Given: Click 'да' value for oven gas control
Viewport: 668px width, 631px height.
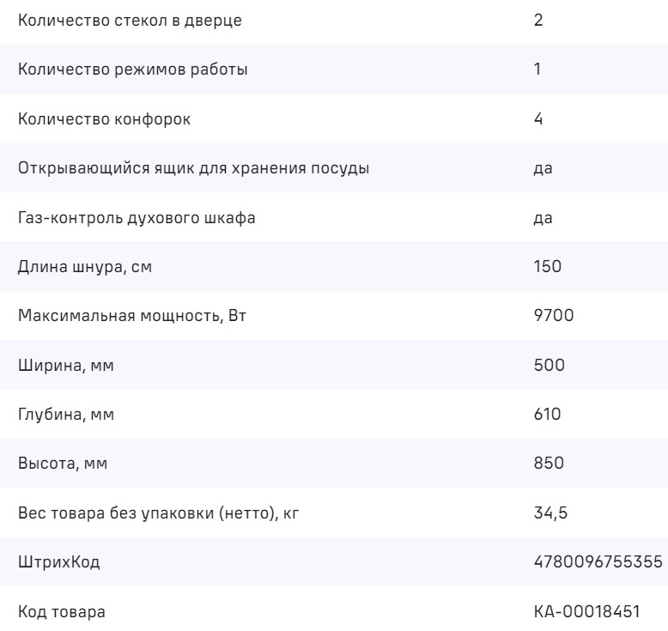Looking at the screenshot, I should pos(543,218).
